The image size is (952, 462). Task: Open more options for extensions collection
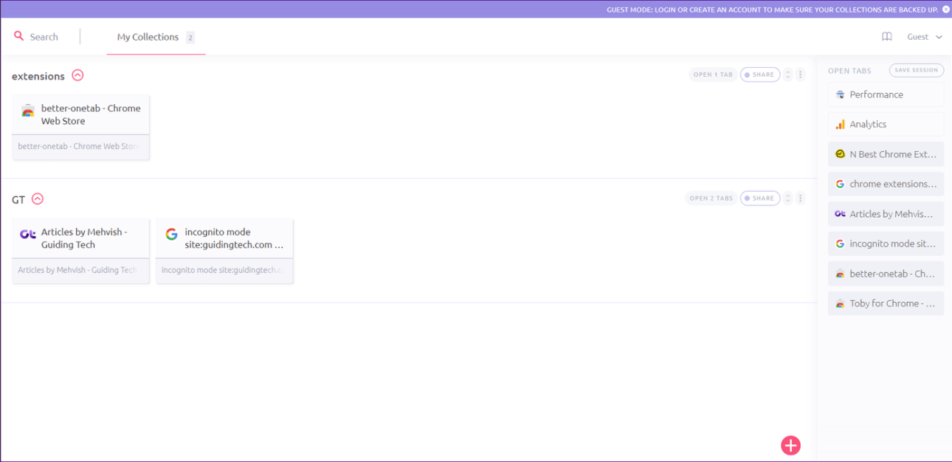(x=801, y=75)
